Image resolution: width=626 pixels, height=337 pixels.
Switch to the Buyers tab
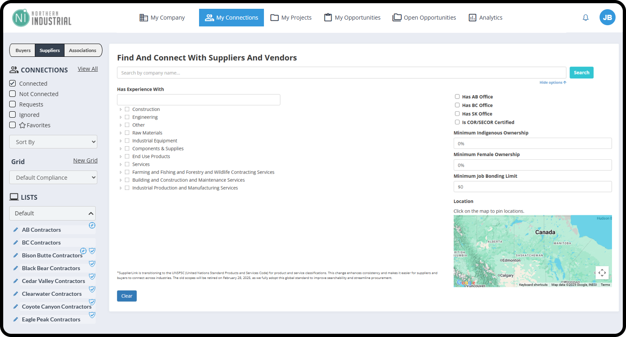(x=23, y=50)
